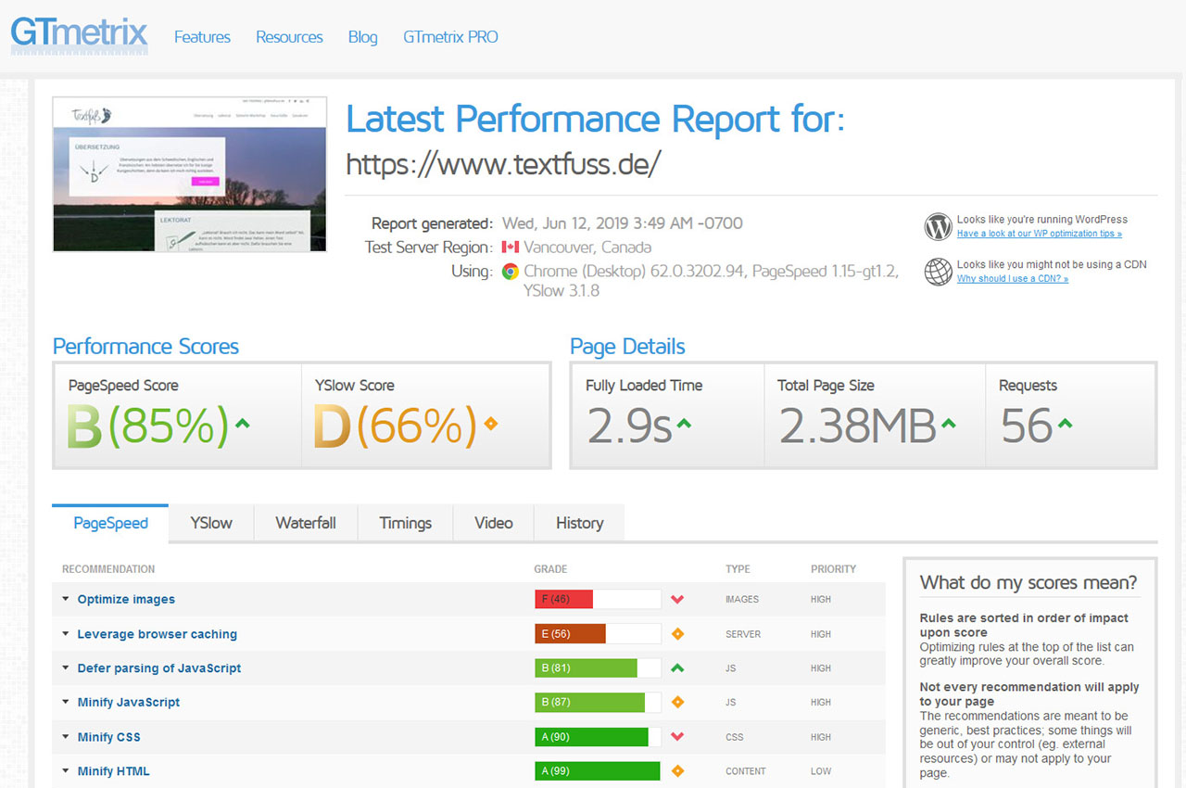
Task: Click the green arrow beside Requests count
Action: 1065,424
